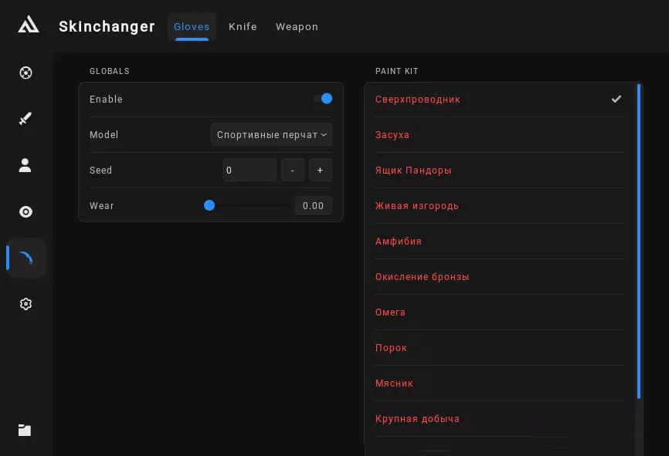Select paint kit Крупная добыча
Screen dimensions: 669x456
click(x=499, y=418)
